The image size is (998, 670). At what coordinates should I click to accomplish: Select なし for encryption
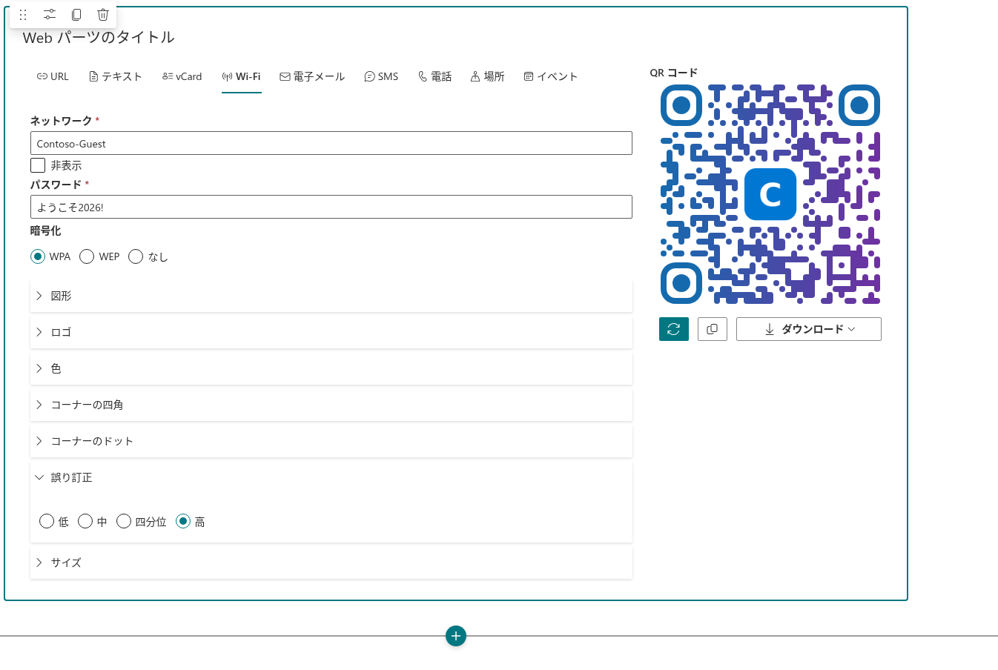136,256
